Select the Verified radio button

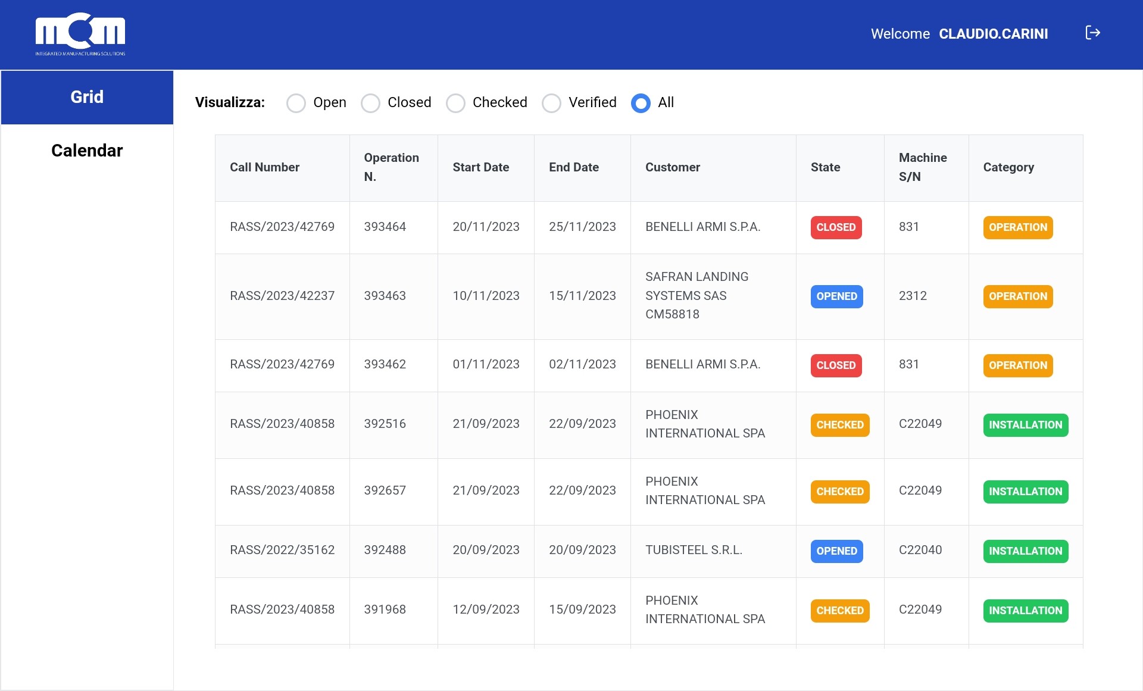(551, 103)
